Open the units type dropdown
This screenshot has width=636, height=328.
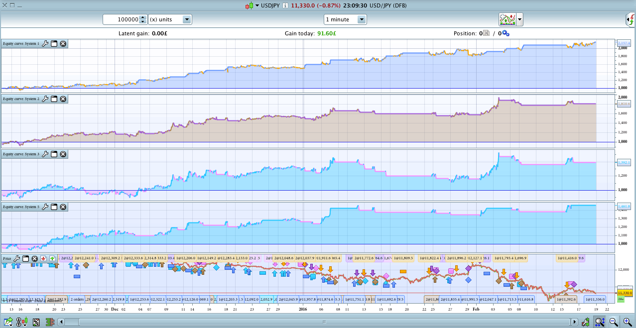187,19
